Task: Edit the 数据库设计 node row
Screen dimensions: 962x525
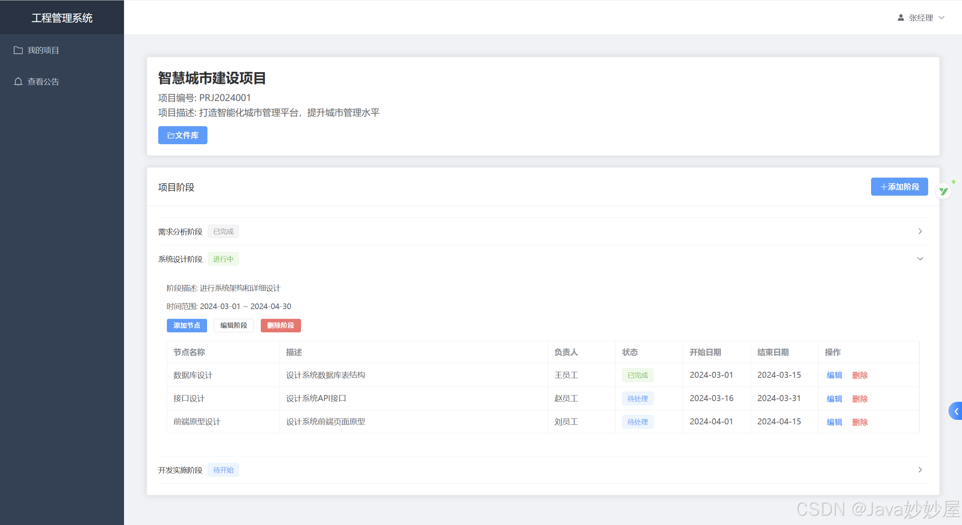Action: point(834,375)
